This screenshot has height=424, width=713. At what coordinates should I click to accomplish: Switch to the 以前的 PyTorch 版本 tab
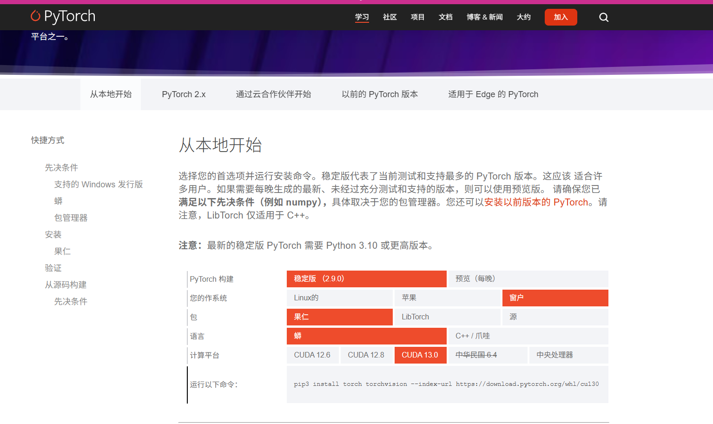380,94
